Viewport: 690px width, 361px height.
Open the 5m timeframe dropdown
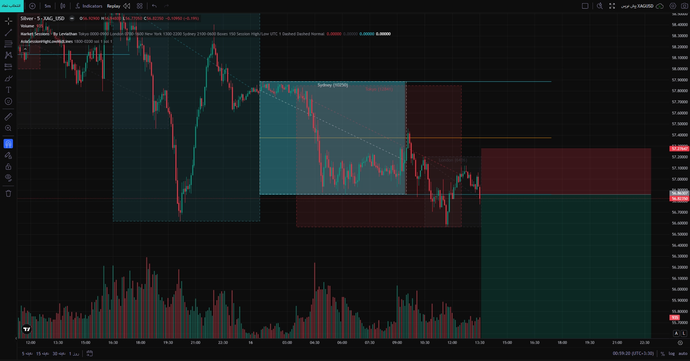pyautogui.click(x=47, y=6)
